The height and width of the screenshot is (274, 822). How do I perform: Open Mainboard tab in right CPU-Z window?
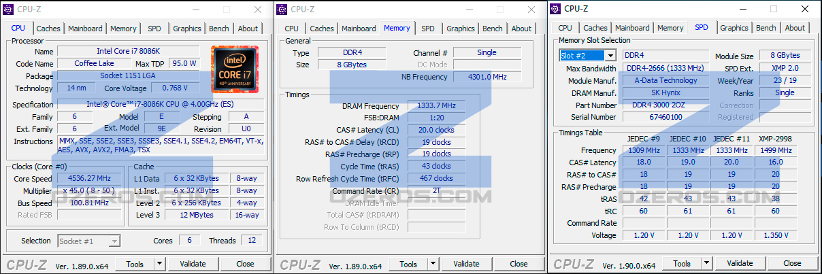(632, 28)
